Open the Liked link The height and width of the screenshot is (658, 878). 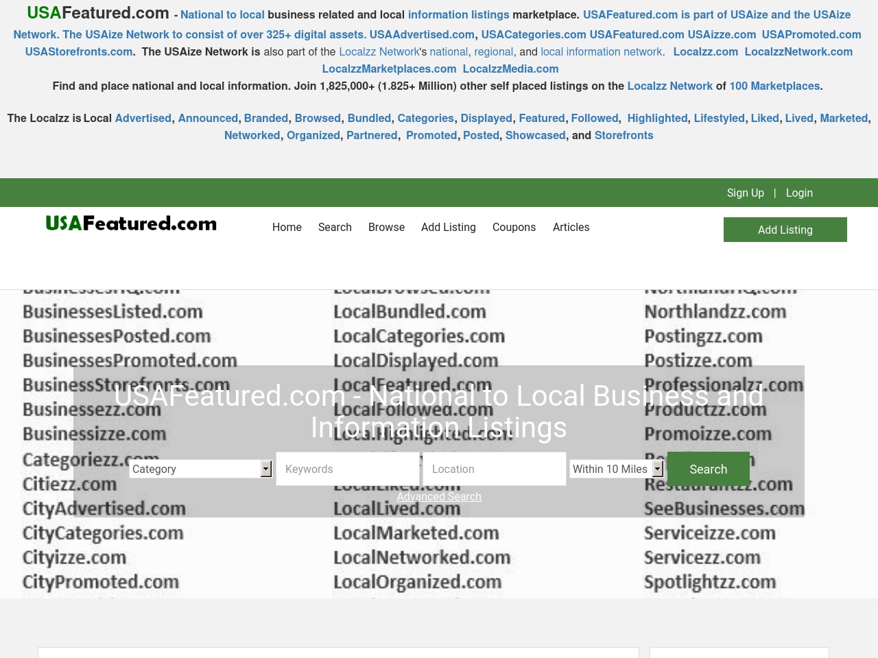pyautogui.click(x=765, y=118)
